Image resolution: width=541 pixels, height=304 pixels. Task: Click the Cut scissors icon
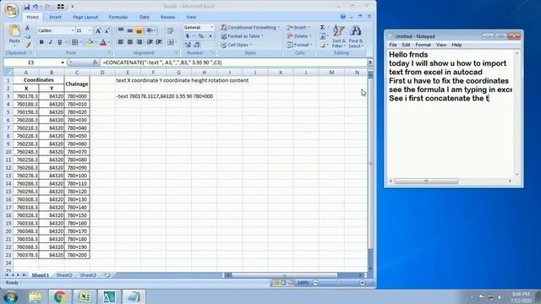click(x=28, y=28)
